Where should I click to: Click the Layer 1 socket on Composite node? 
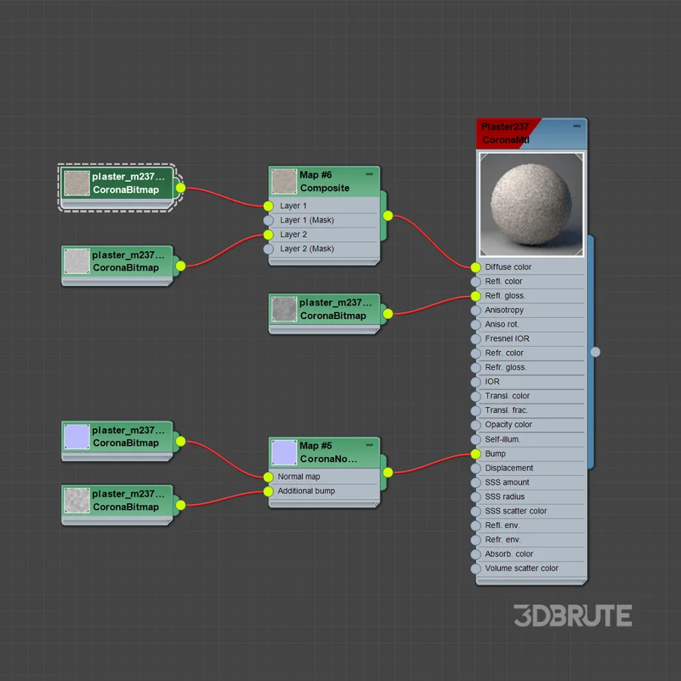(x=269, y=206)
